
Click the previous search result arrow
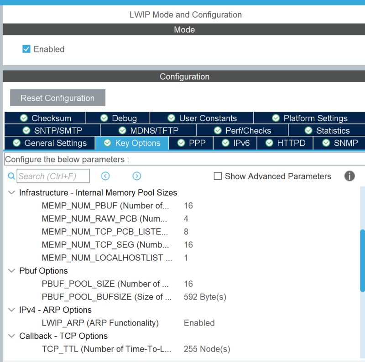(x=105, y=176)
